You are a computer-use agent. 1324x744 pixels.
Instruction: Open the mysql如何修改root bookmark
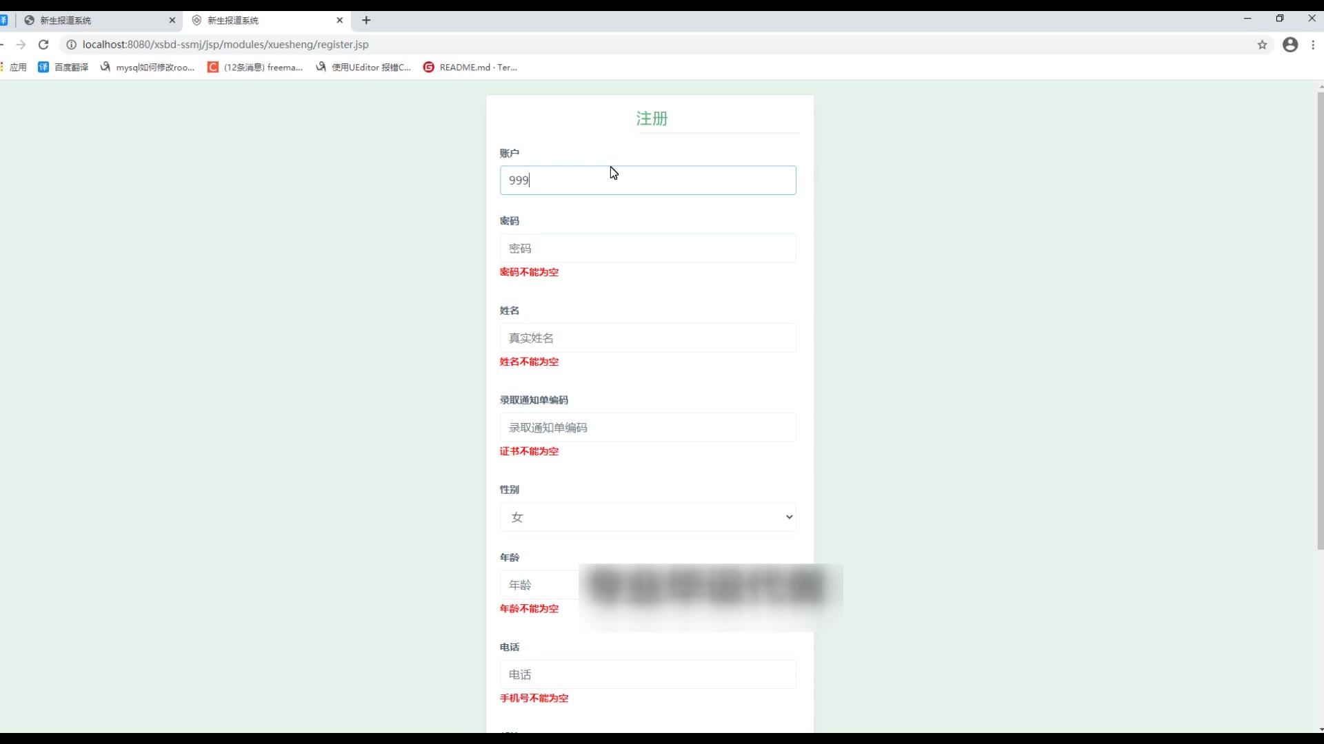pyautogui.click(x=148, y=68)
